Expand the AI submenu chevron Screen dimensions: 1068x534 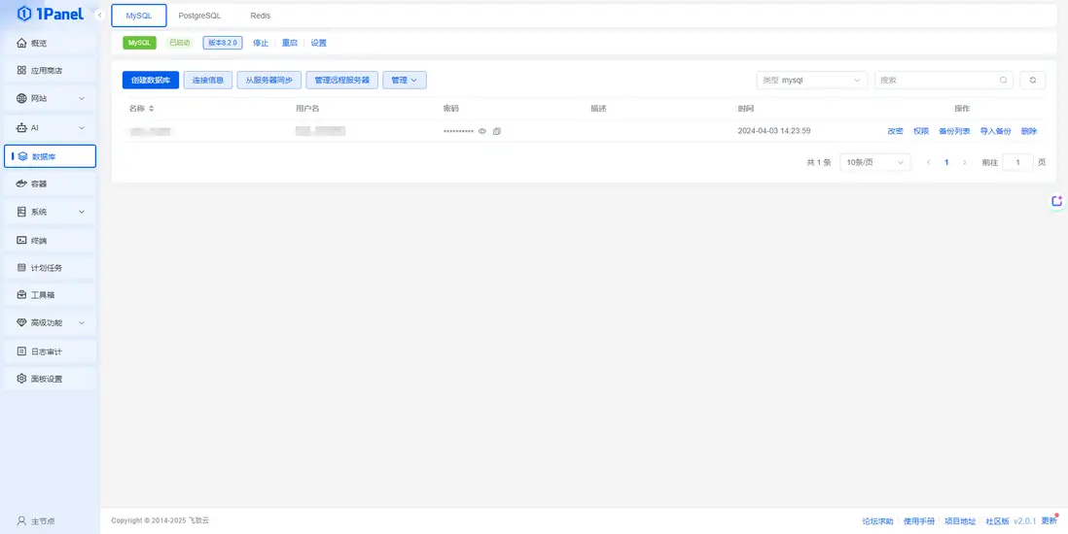[x=82, y=128]
